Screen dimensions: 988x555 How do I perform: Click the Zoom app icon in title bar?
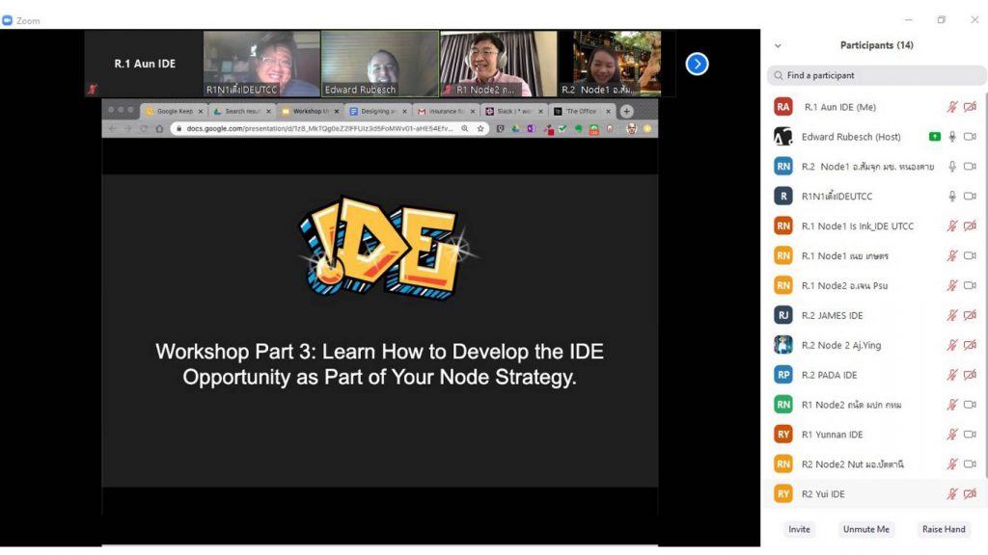point(7,20)
